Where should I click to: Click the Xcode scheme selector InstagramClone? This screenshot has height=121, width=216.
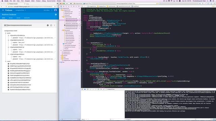78,4
